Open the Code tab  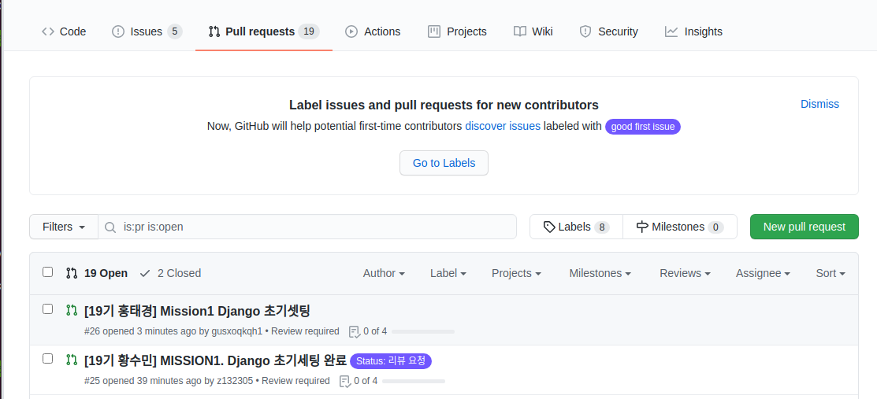click(x=64, y=31)
